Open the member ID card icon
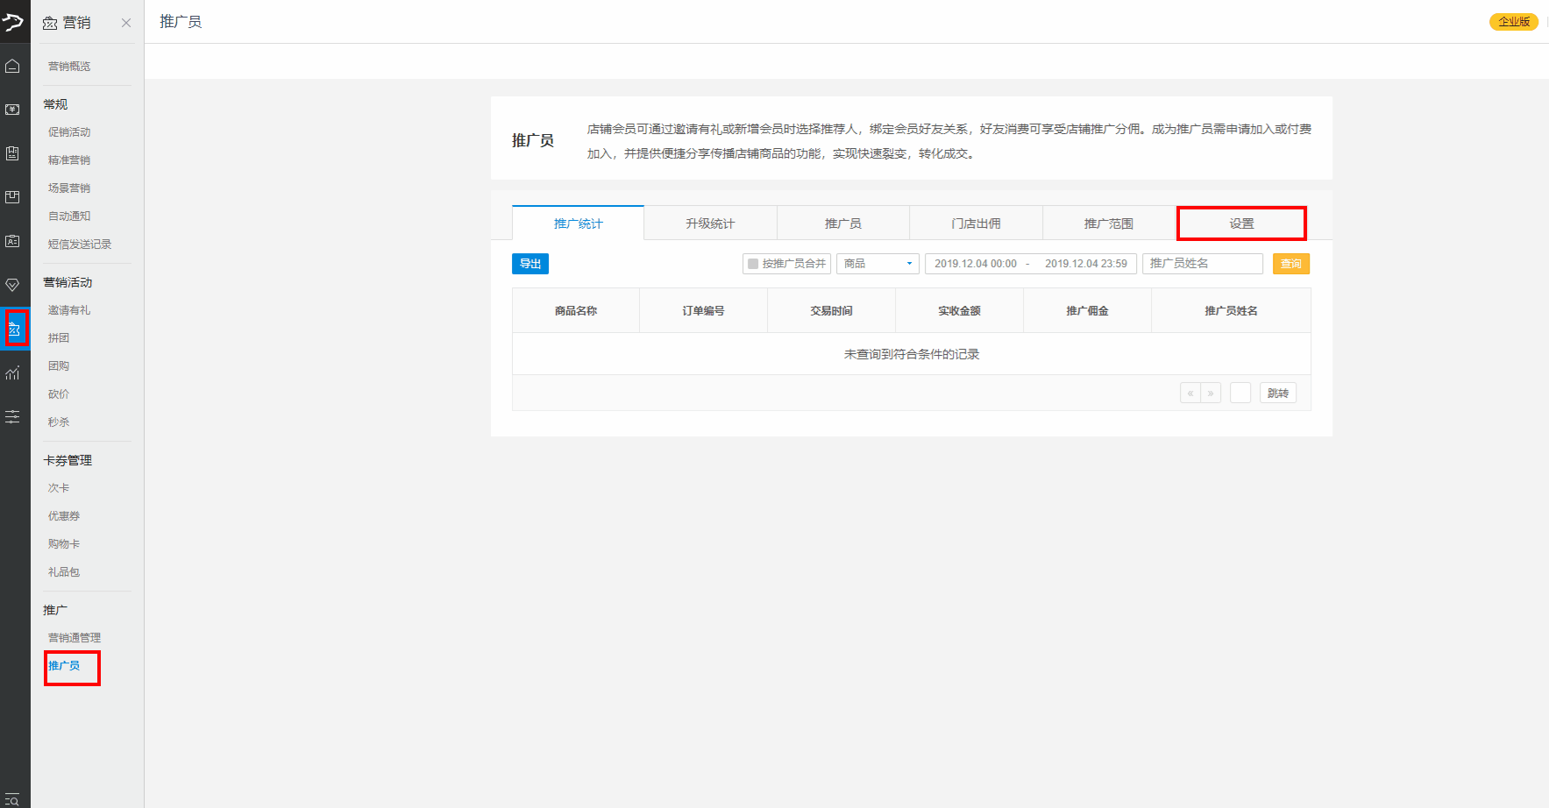The width and height of the screenshot is (1549, 808). [x=13, y=241]
